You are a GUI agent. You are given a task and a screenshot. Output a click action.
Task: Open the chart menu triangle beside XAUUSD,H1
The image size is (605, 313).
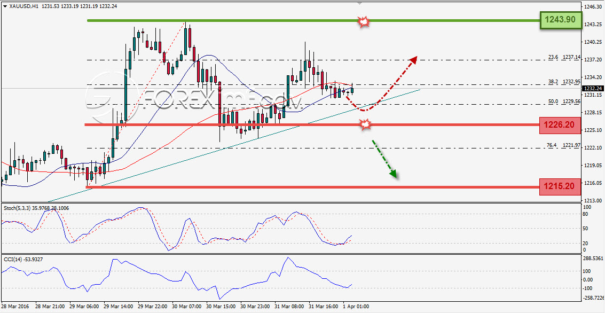4,6
